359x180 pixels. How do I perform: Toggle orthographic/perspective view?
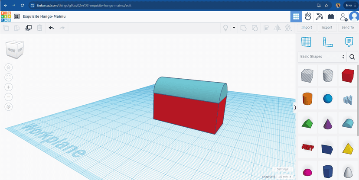(x=9, y=107)
